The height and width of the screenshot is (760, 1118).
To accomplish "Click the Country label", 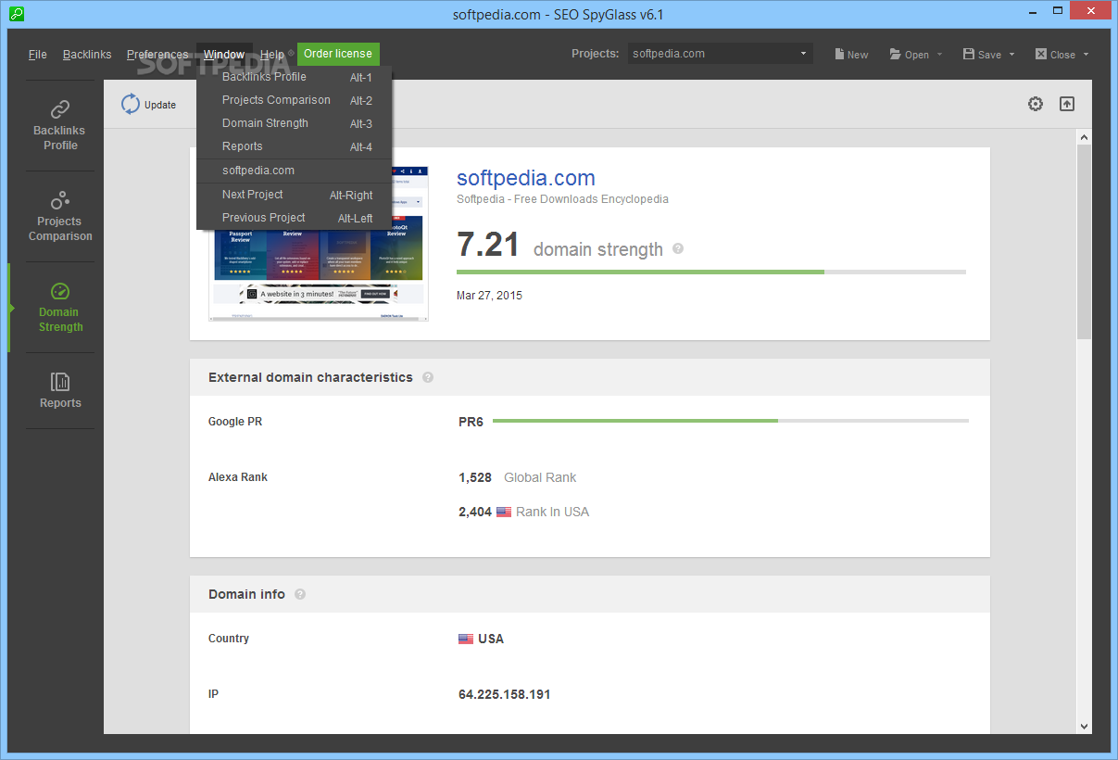I will tap(229, 639).
